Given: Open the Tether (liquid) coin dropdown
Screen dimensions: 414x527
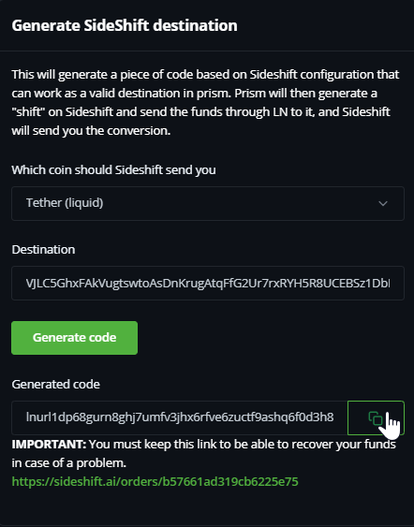Looking at the screenshot, I should pos(208,203).
